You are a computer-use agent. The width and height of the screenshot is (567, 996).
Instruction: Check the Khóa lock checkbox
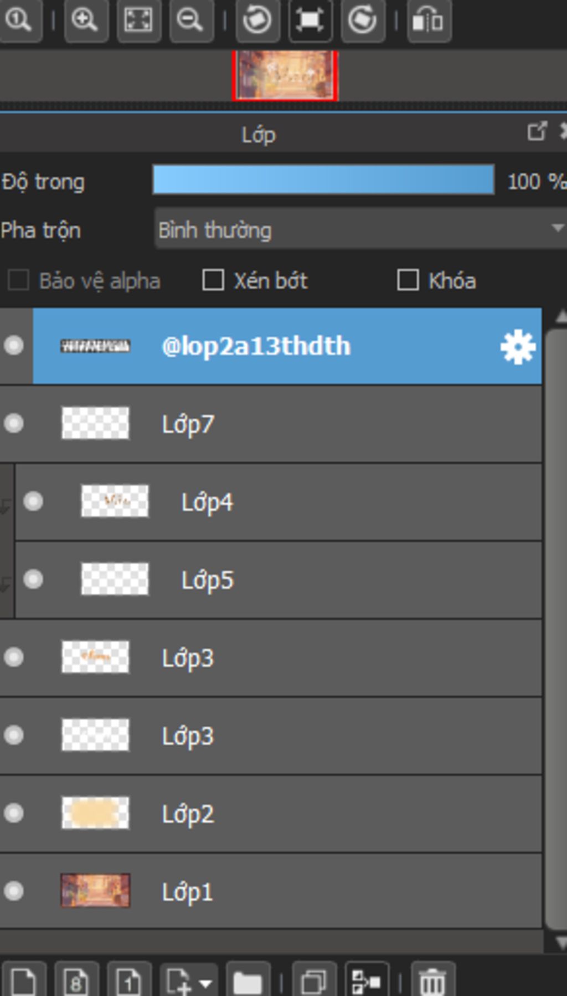pyautogui.click(x=408, y=280)
